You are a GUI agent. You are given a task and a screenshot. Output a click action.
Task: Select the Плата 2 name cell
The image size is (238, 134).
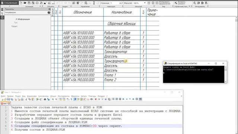point(122,80)
